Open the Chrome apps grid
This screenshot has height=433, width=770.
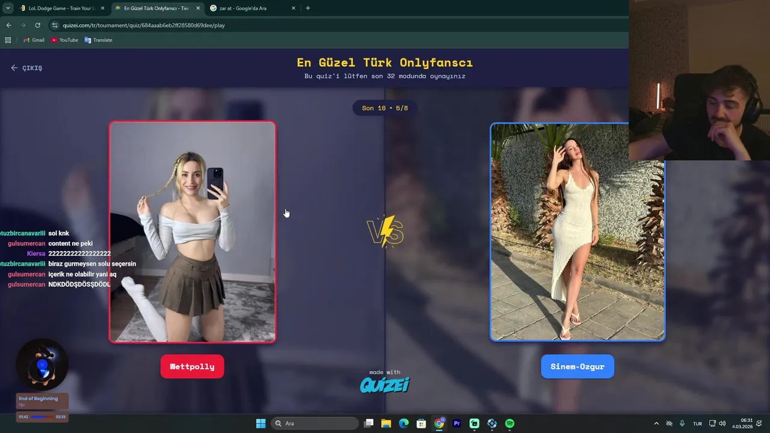tap(8, 40)
